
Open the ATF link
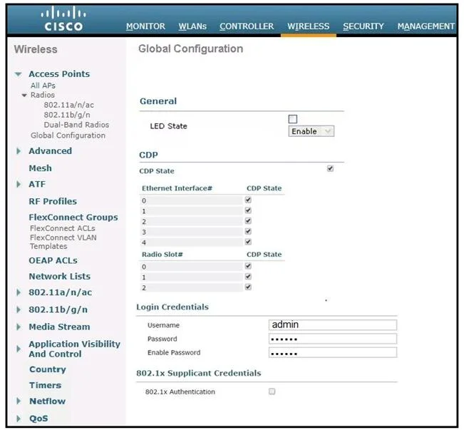click(37, 184)
